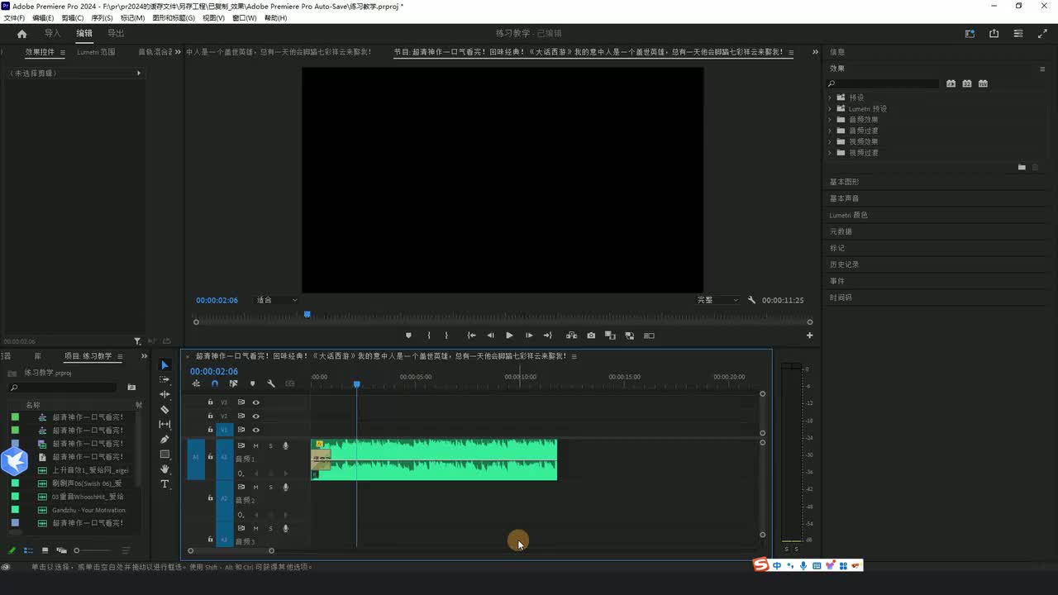Add a marker in the program monitor
The image size is (1058, 595).
(x=408, y=336)
